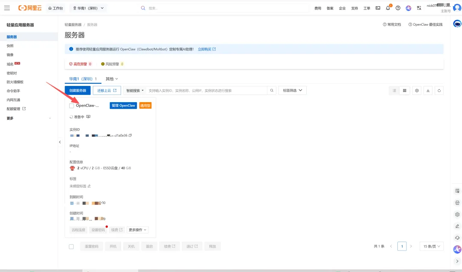This screenshot has height=272, width=462.
Task: Open right rail edit feedback icon
Action: 457,226
